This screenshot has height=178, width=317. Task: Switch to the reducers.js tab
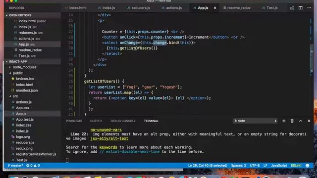(139, 8)
